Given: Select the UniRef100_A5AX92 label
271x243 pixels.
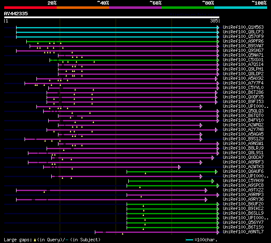Looking at the screenshot, I should coord(243,79).
